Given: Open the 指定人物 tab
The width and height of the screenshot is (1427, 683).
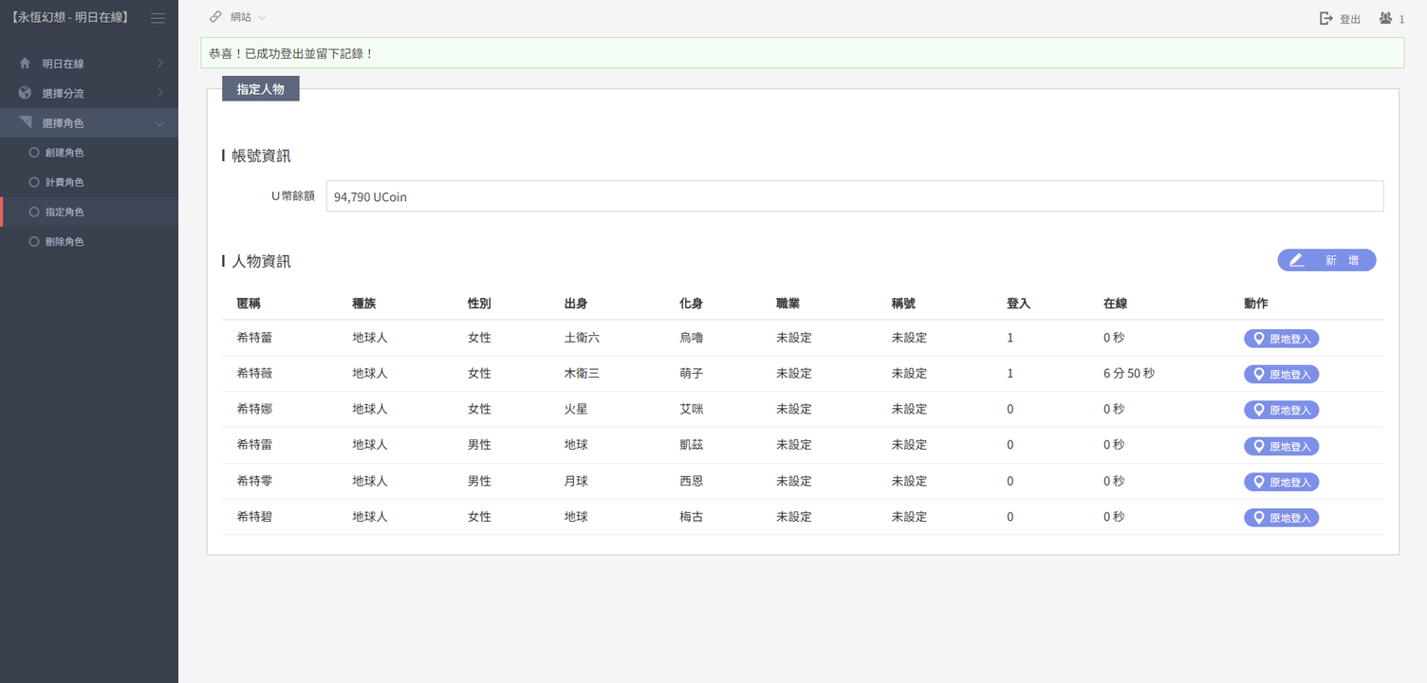Looking at the screenshot, I should pyautogui.click(x=260, y=89).
